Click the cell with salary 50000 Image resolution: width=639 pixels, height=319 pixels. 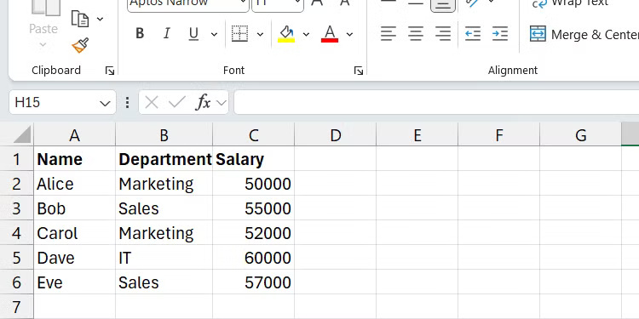pyautogui.click(x=254, y=184)
